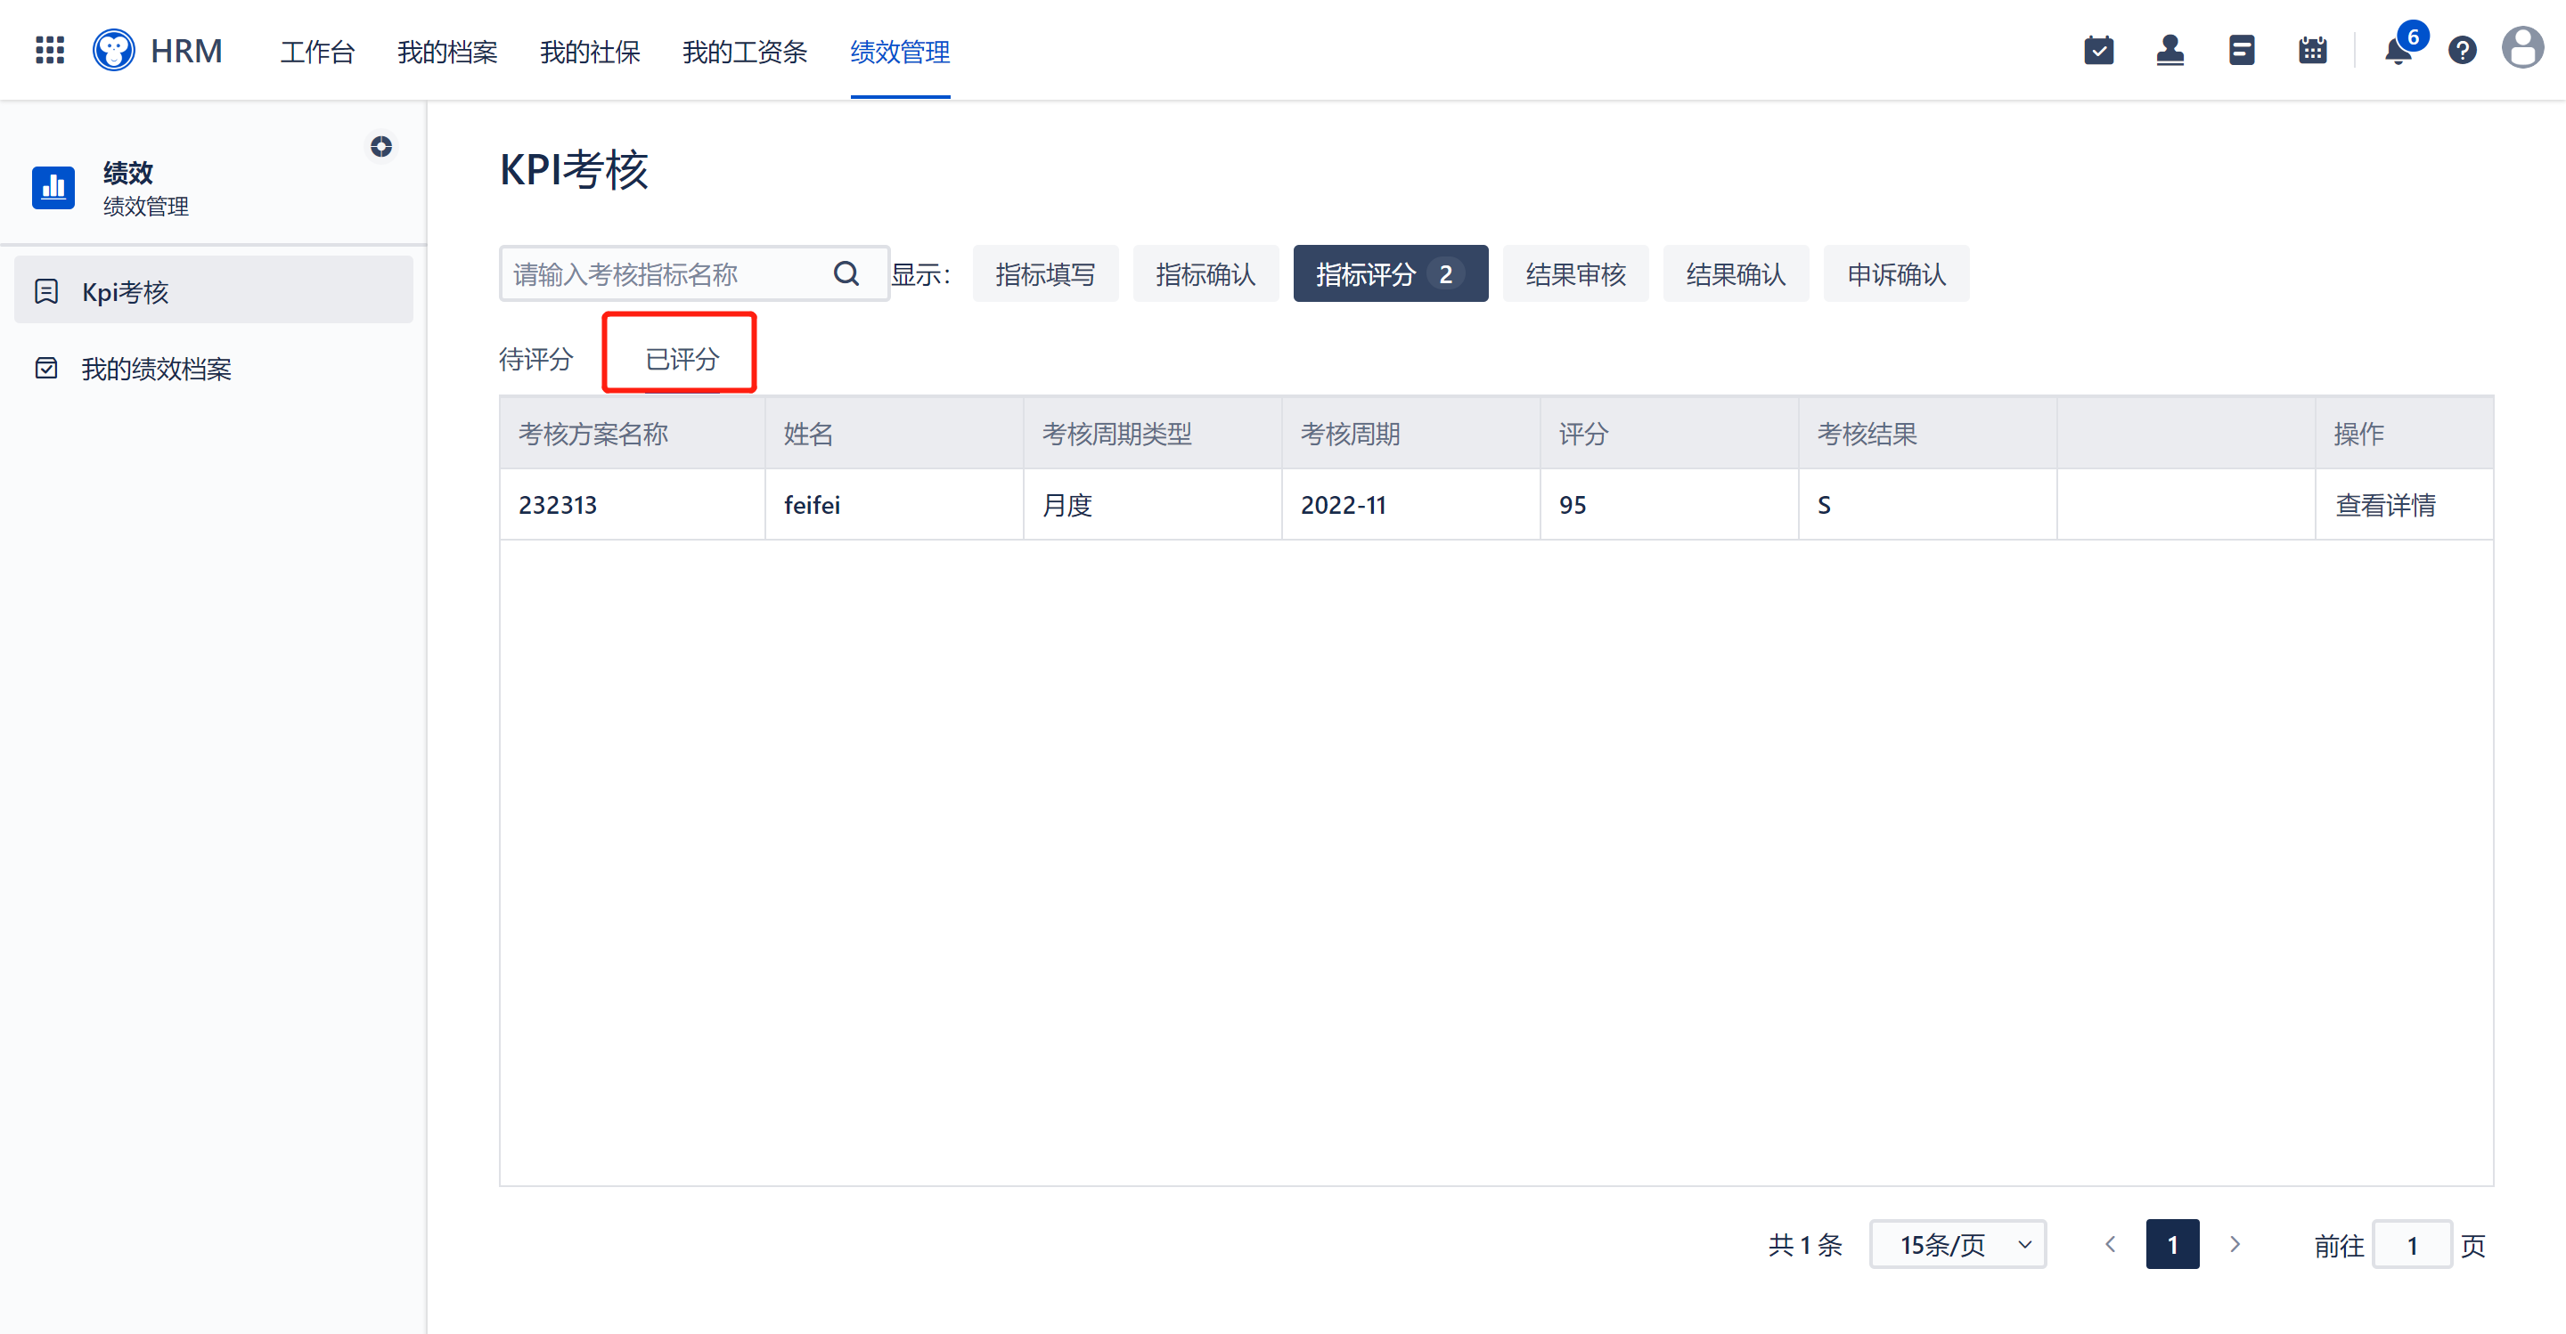This screenshot has width=2566, height=1334.
Task: Open 我的社保 in top navigation
Action: point(590,52)
